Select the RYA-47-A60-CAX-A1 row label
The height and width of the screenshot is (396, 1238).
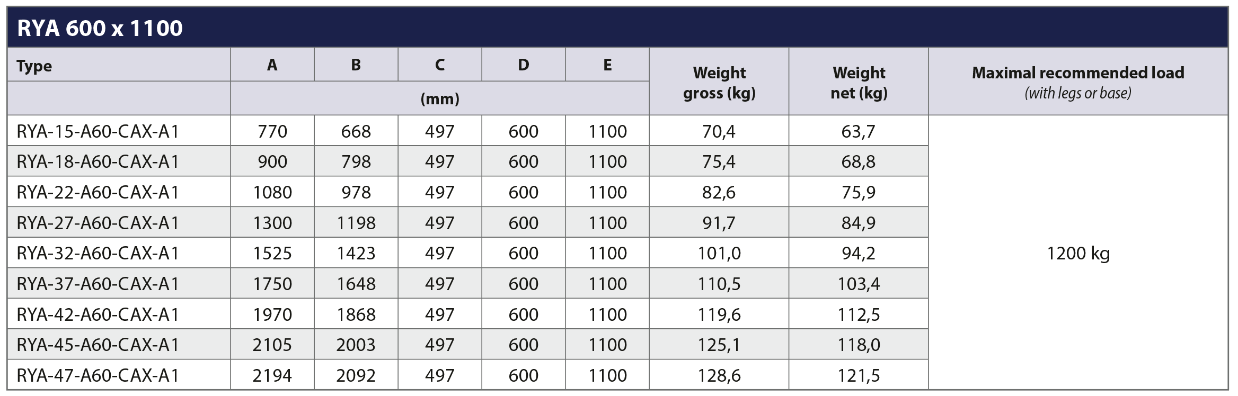click(98, 375)
